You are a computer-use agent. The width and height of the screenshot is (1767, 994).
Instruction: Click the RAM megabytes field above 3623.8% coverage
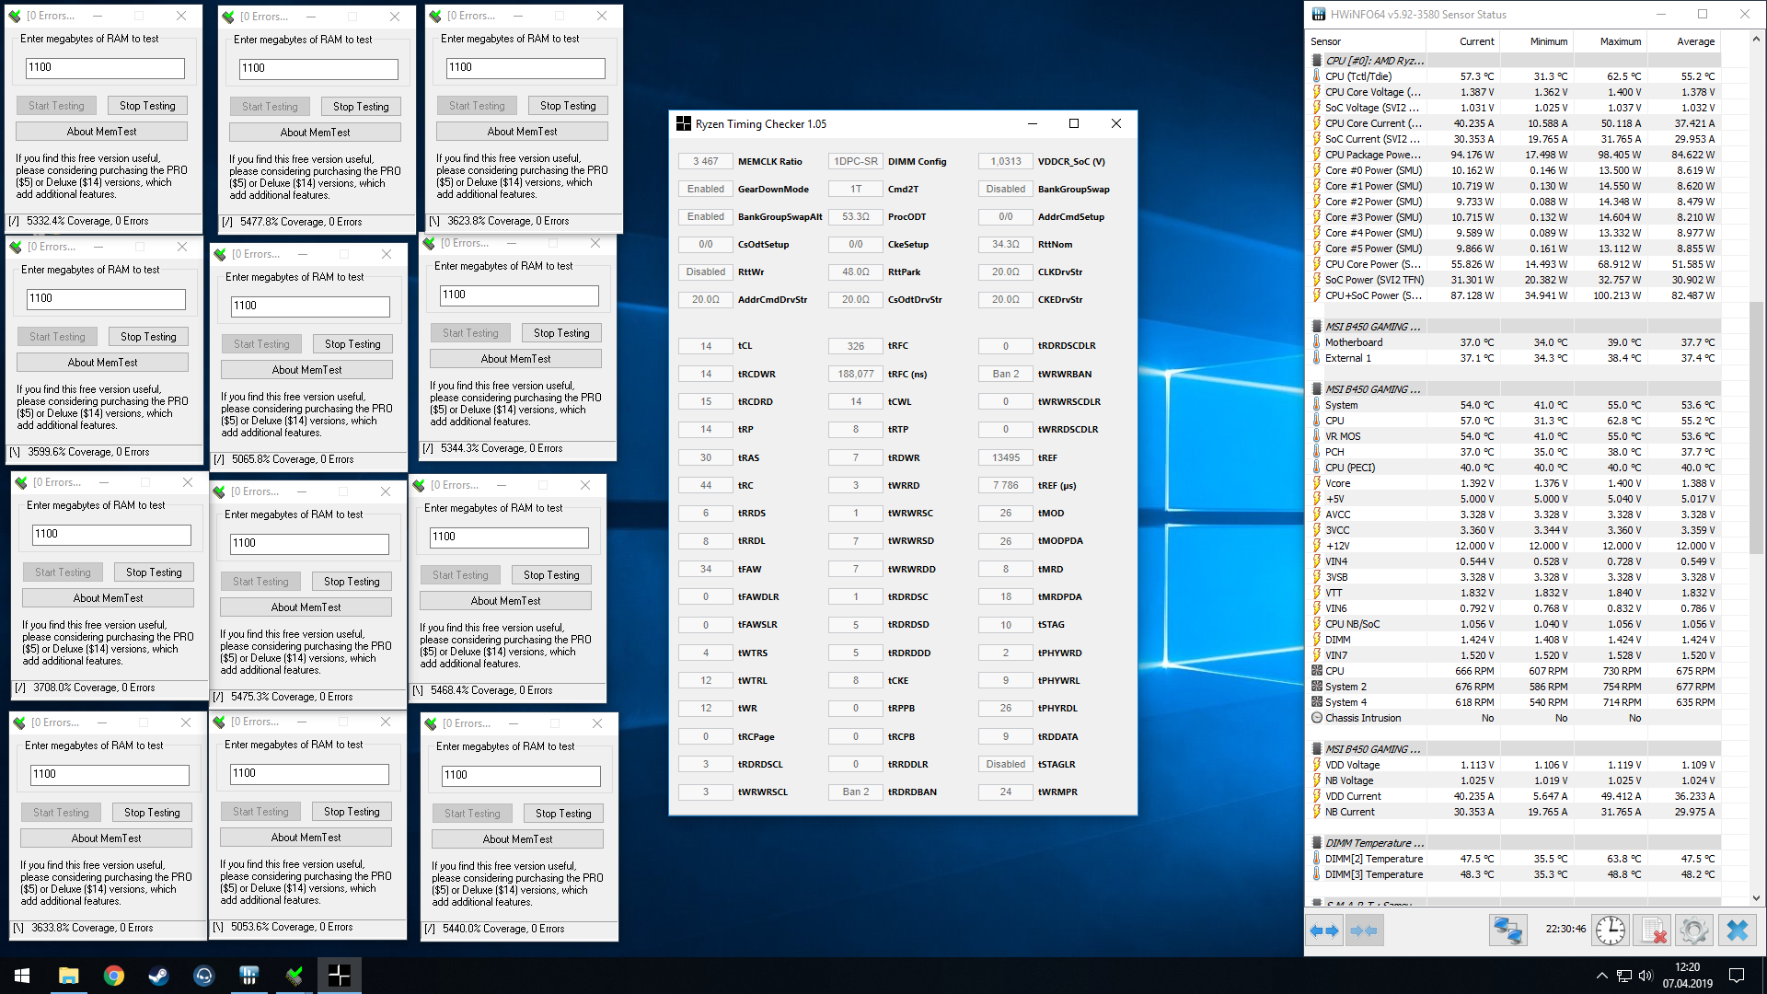pos(525,67)
